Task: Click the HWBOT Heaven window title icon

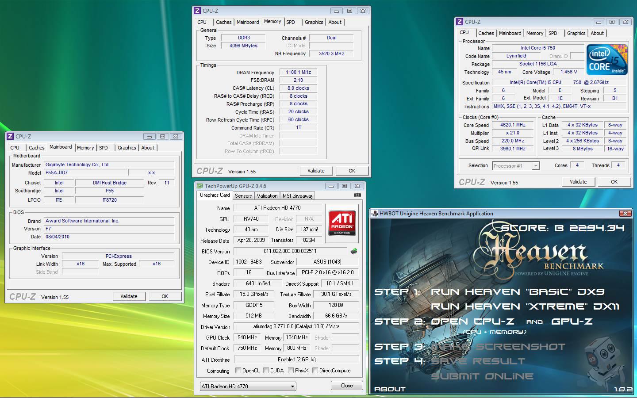Action: coord(375,213)
